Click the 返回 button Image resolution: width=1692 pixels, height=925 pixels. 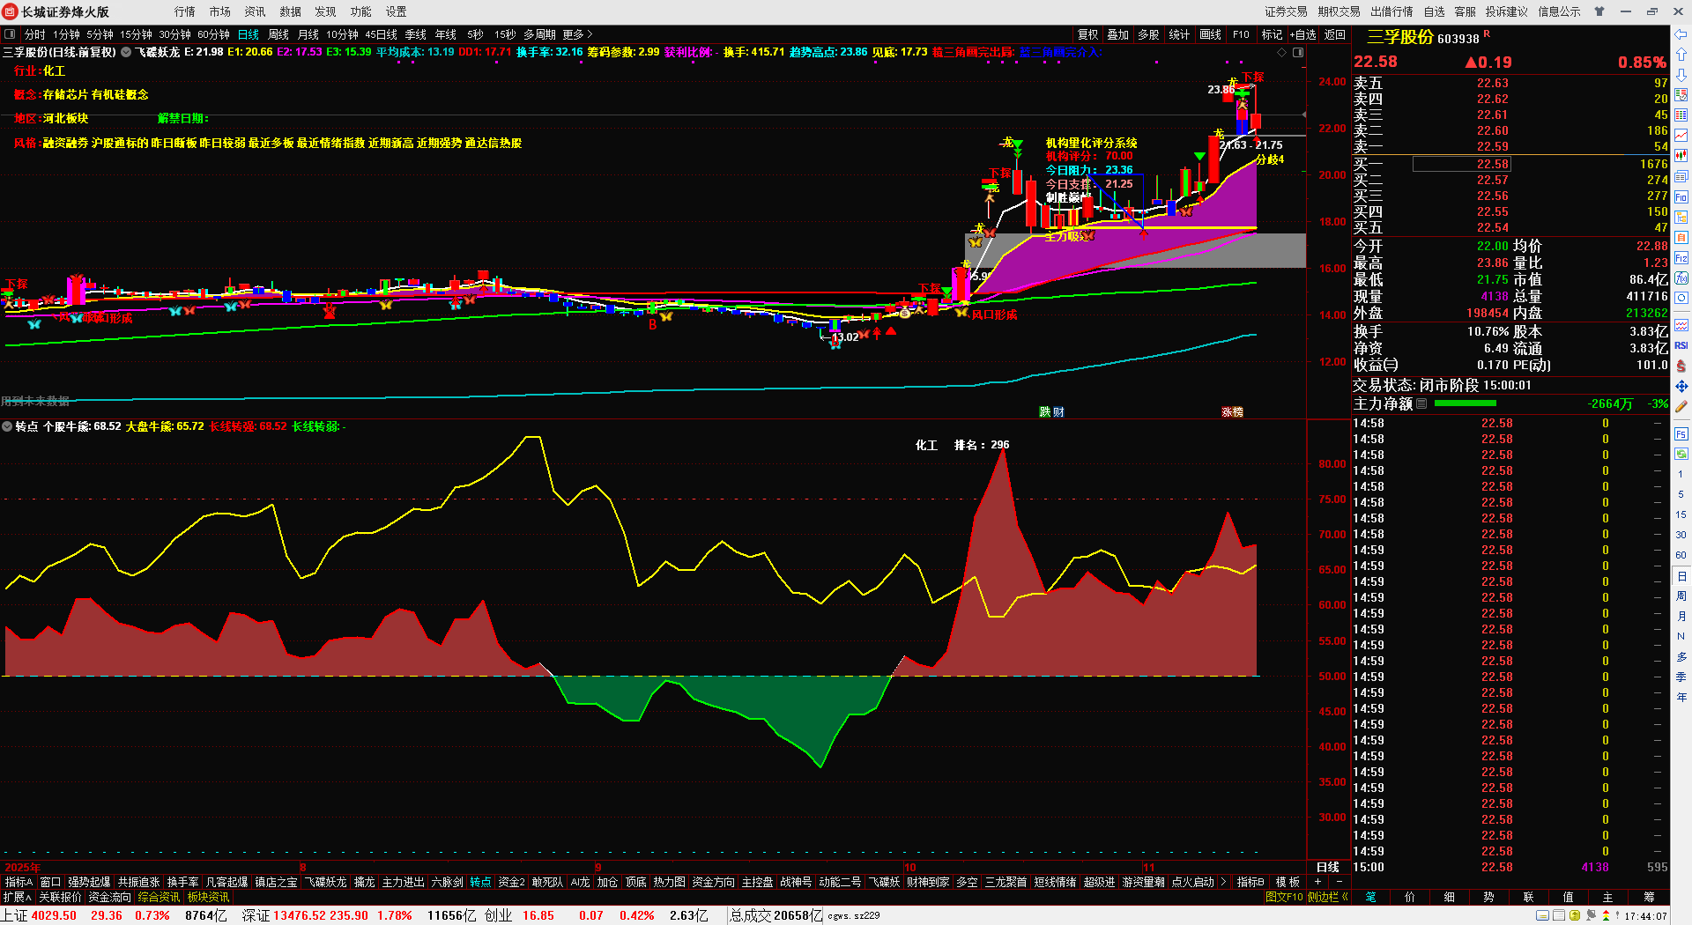coord(1335,34)
